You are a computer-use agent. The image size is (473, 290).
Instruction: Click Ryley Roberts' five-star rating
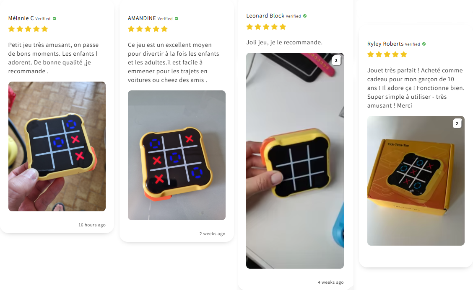pyautogui.click(x=387, y=54)
